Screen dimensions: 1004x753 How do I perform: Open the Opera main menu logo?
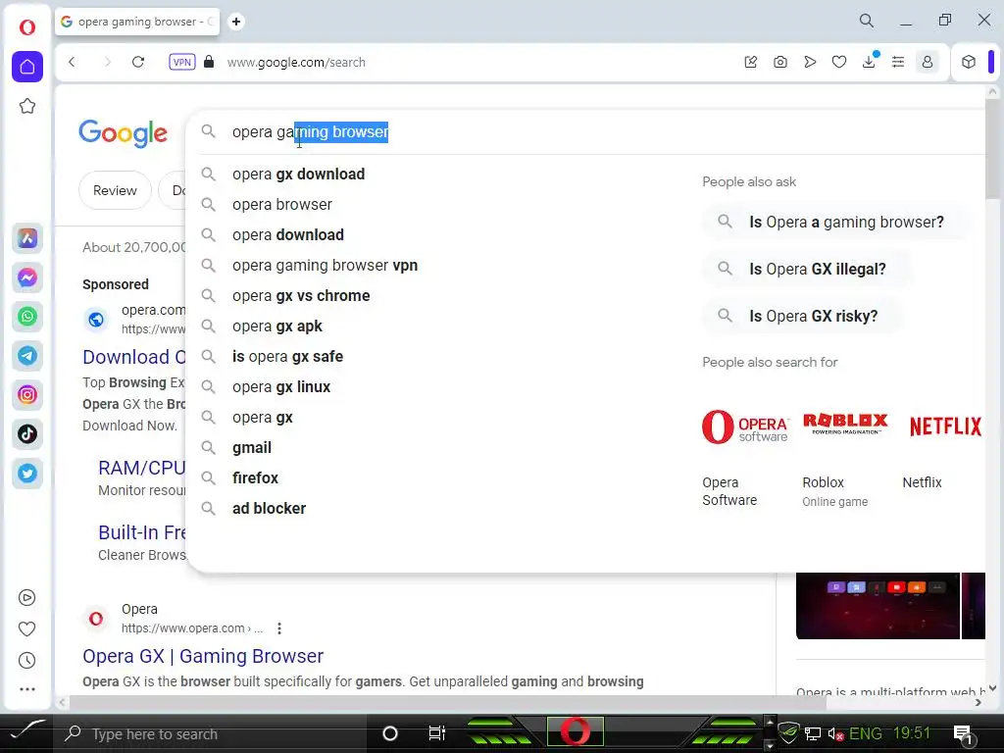pyautogui.click(x=26, y=27)
